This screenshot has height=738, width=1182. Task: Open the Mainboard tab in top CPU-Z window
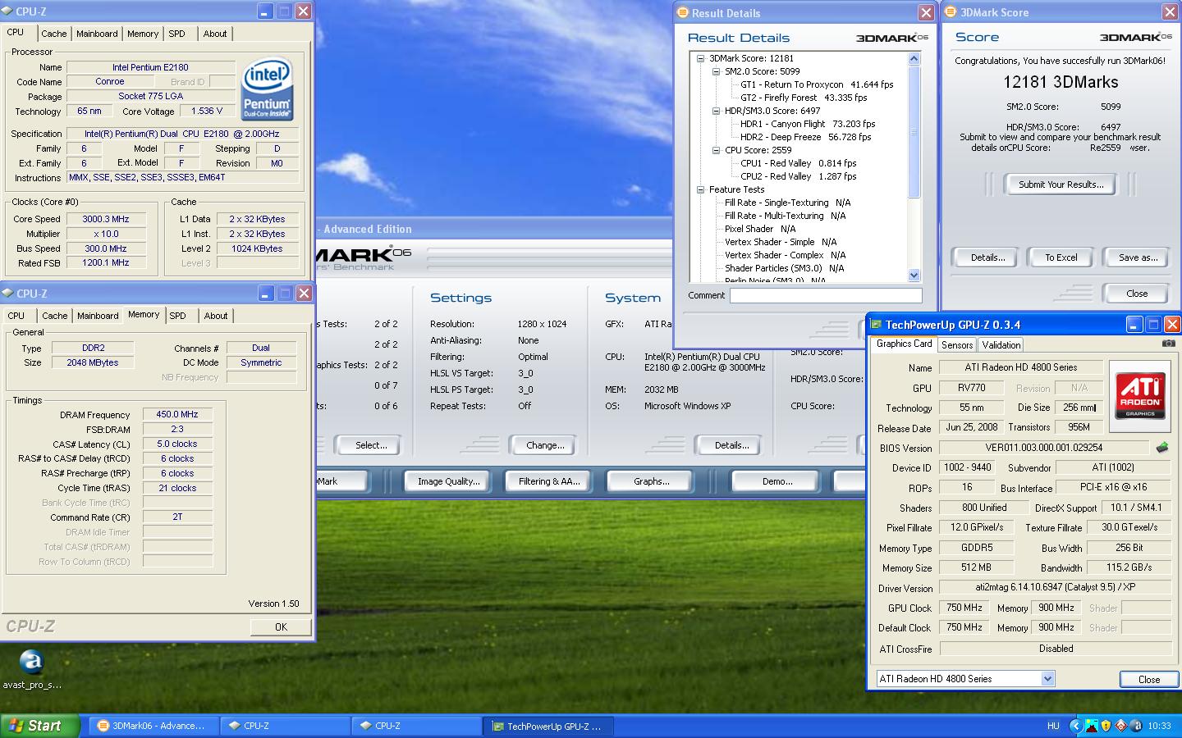(x=97, y=34)
